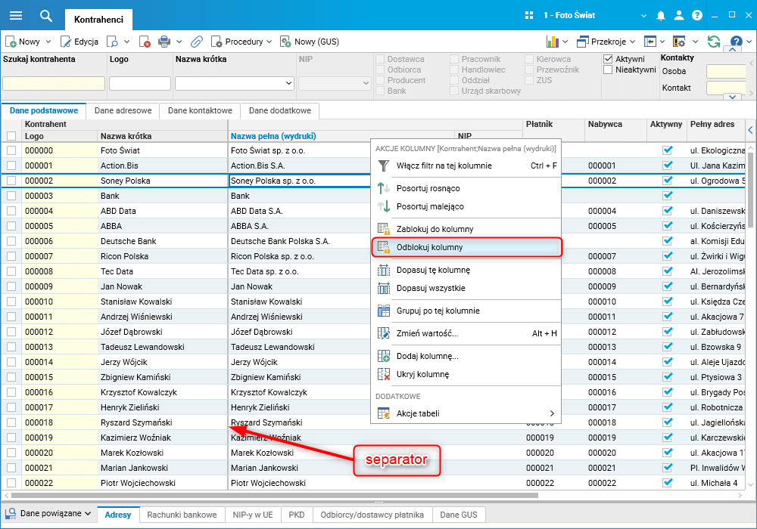Screen dimensions: 757x529
Task: Open the Nazwa krótka combo box
Action: 235,83
